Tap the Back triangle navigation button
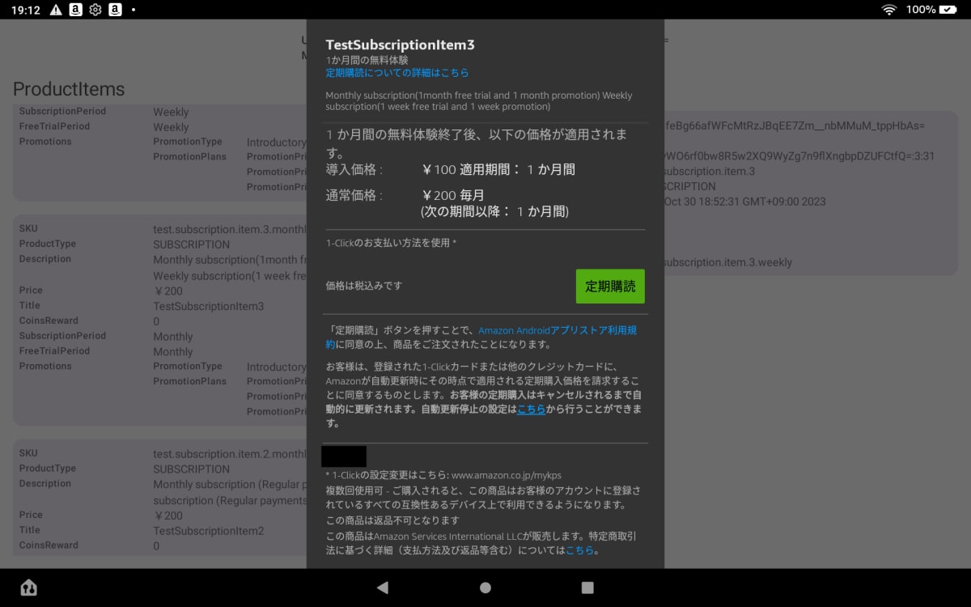 [383, 588]
